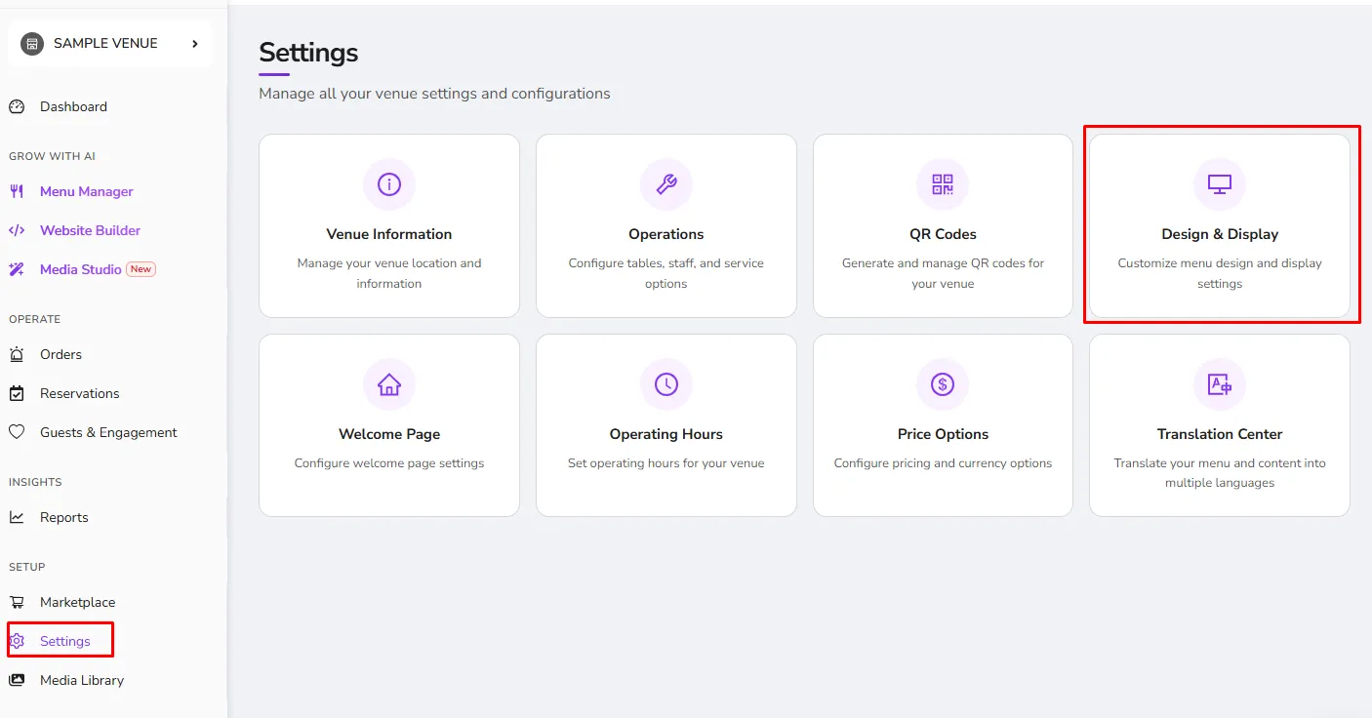Open Dashboard from the sidebar
Screen dimensions: 1372x718
(73, 106)
